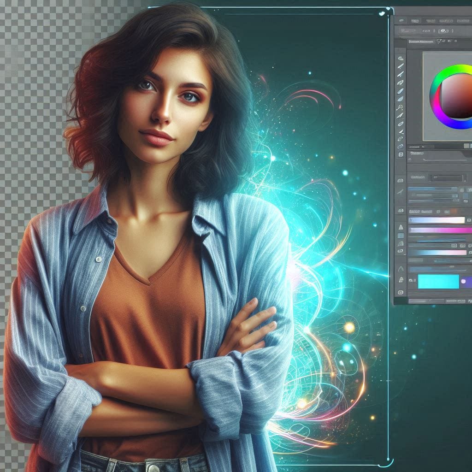Screen dimensions: 472x472
Task: Click the diagonal arrow icon beside blue sliders
Action: (x=400, y=191)
